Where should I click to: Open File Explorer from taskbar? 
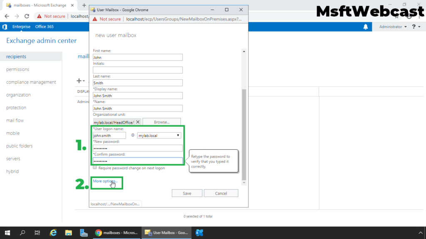coord(69,232)
